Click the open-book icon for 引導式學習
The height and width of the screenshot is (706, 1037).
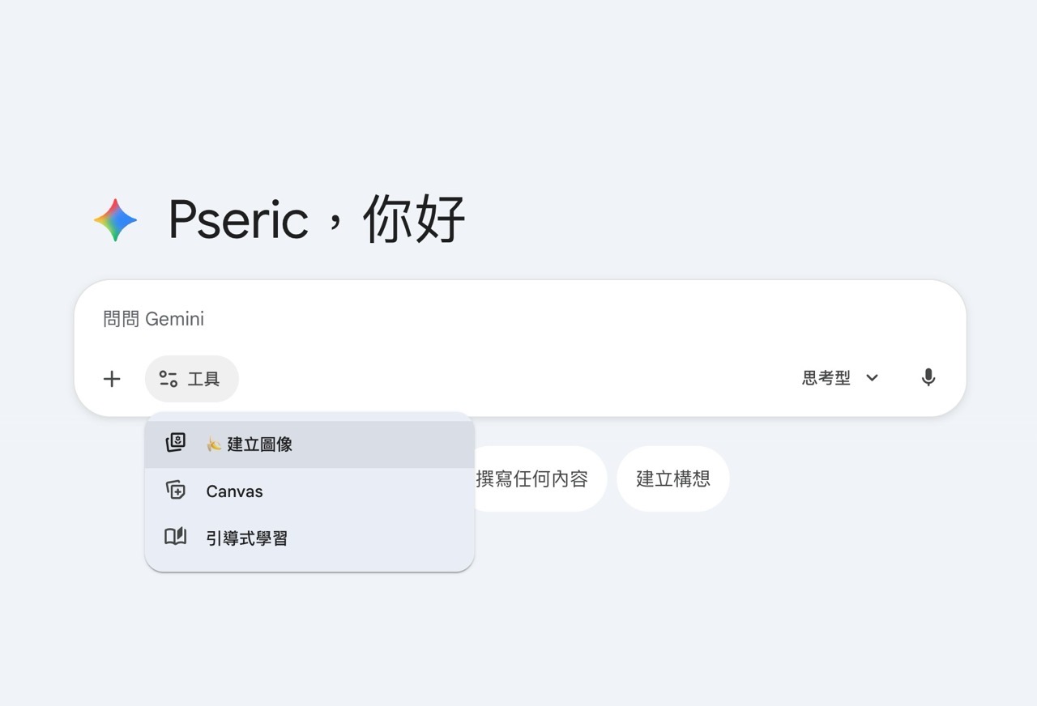tap(176, 537)
